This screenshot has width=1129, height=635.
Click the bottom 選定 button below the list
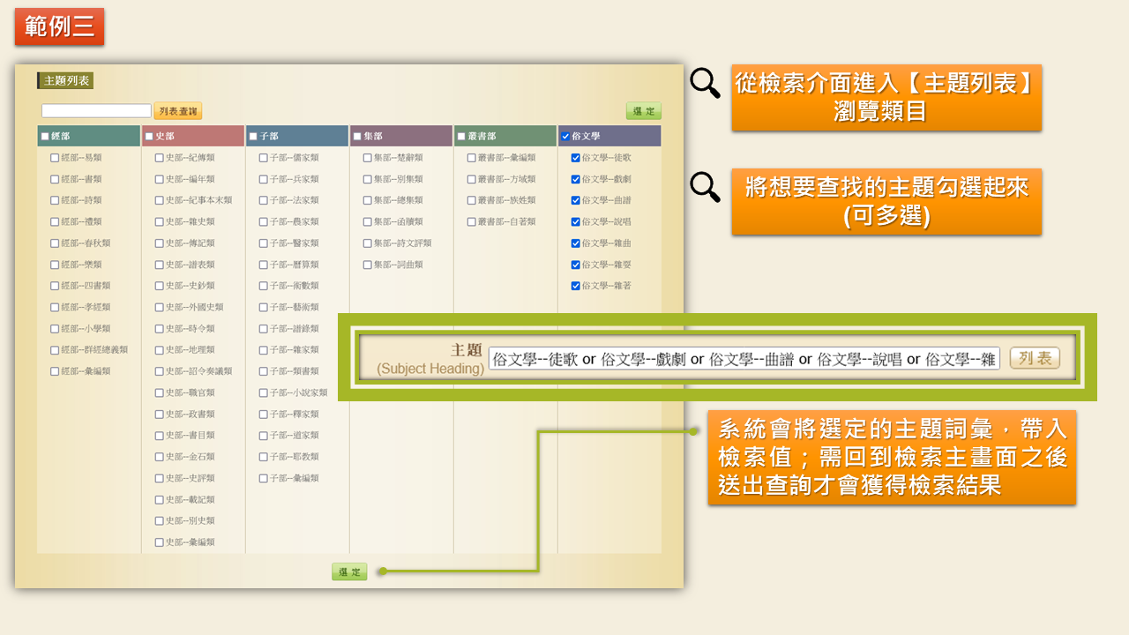pyautogui.click(x=349, y=571)
